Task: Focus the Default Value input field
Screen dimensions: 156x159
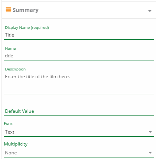Action: [x=79, y=111]
